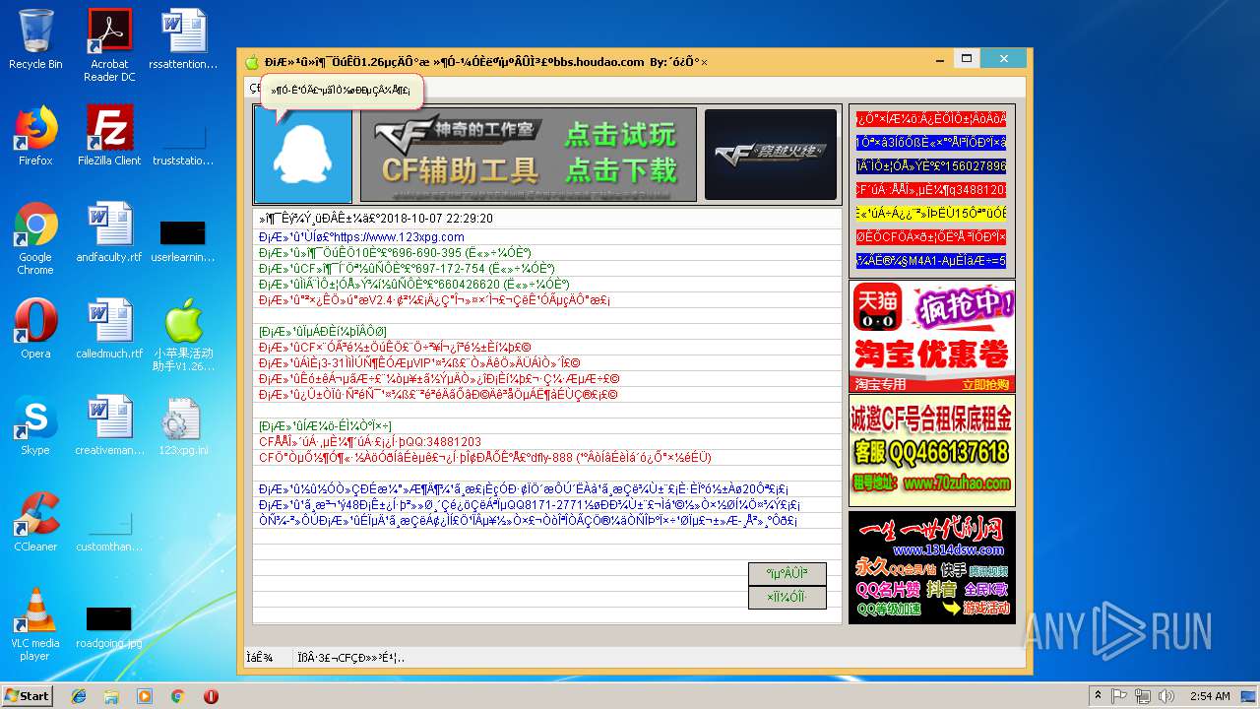
Task: Open calledmuch.rtf document icon
Action: [x=109, y=329]
